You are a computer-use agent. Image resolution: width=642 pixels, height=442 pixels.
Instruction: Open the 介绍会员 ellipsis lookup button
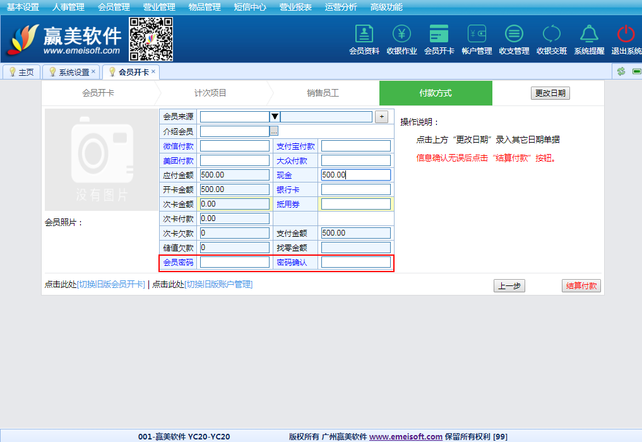pos(274,131)
